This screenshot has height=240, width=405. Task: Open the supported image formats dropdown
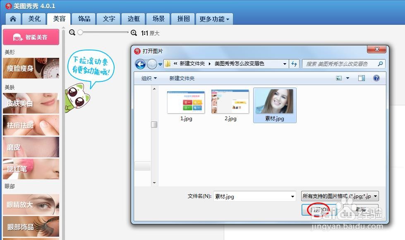point(340,196)
